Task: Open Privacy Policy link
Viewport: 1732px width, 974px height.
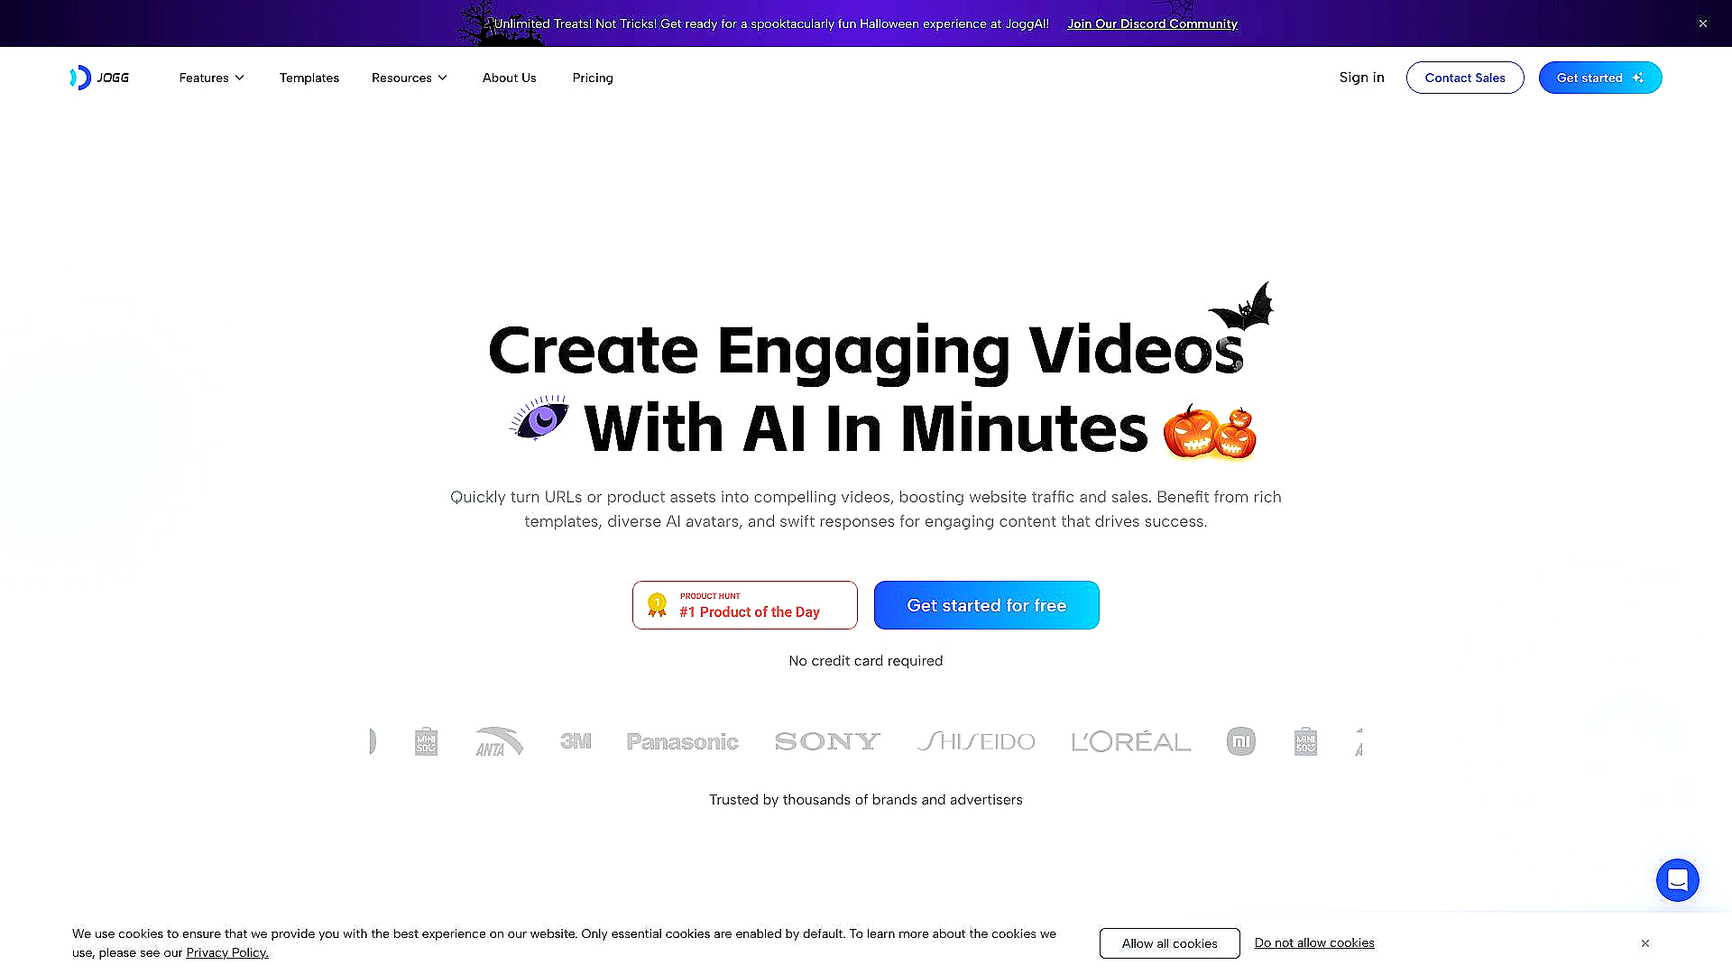Action: pos(227,952)
